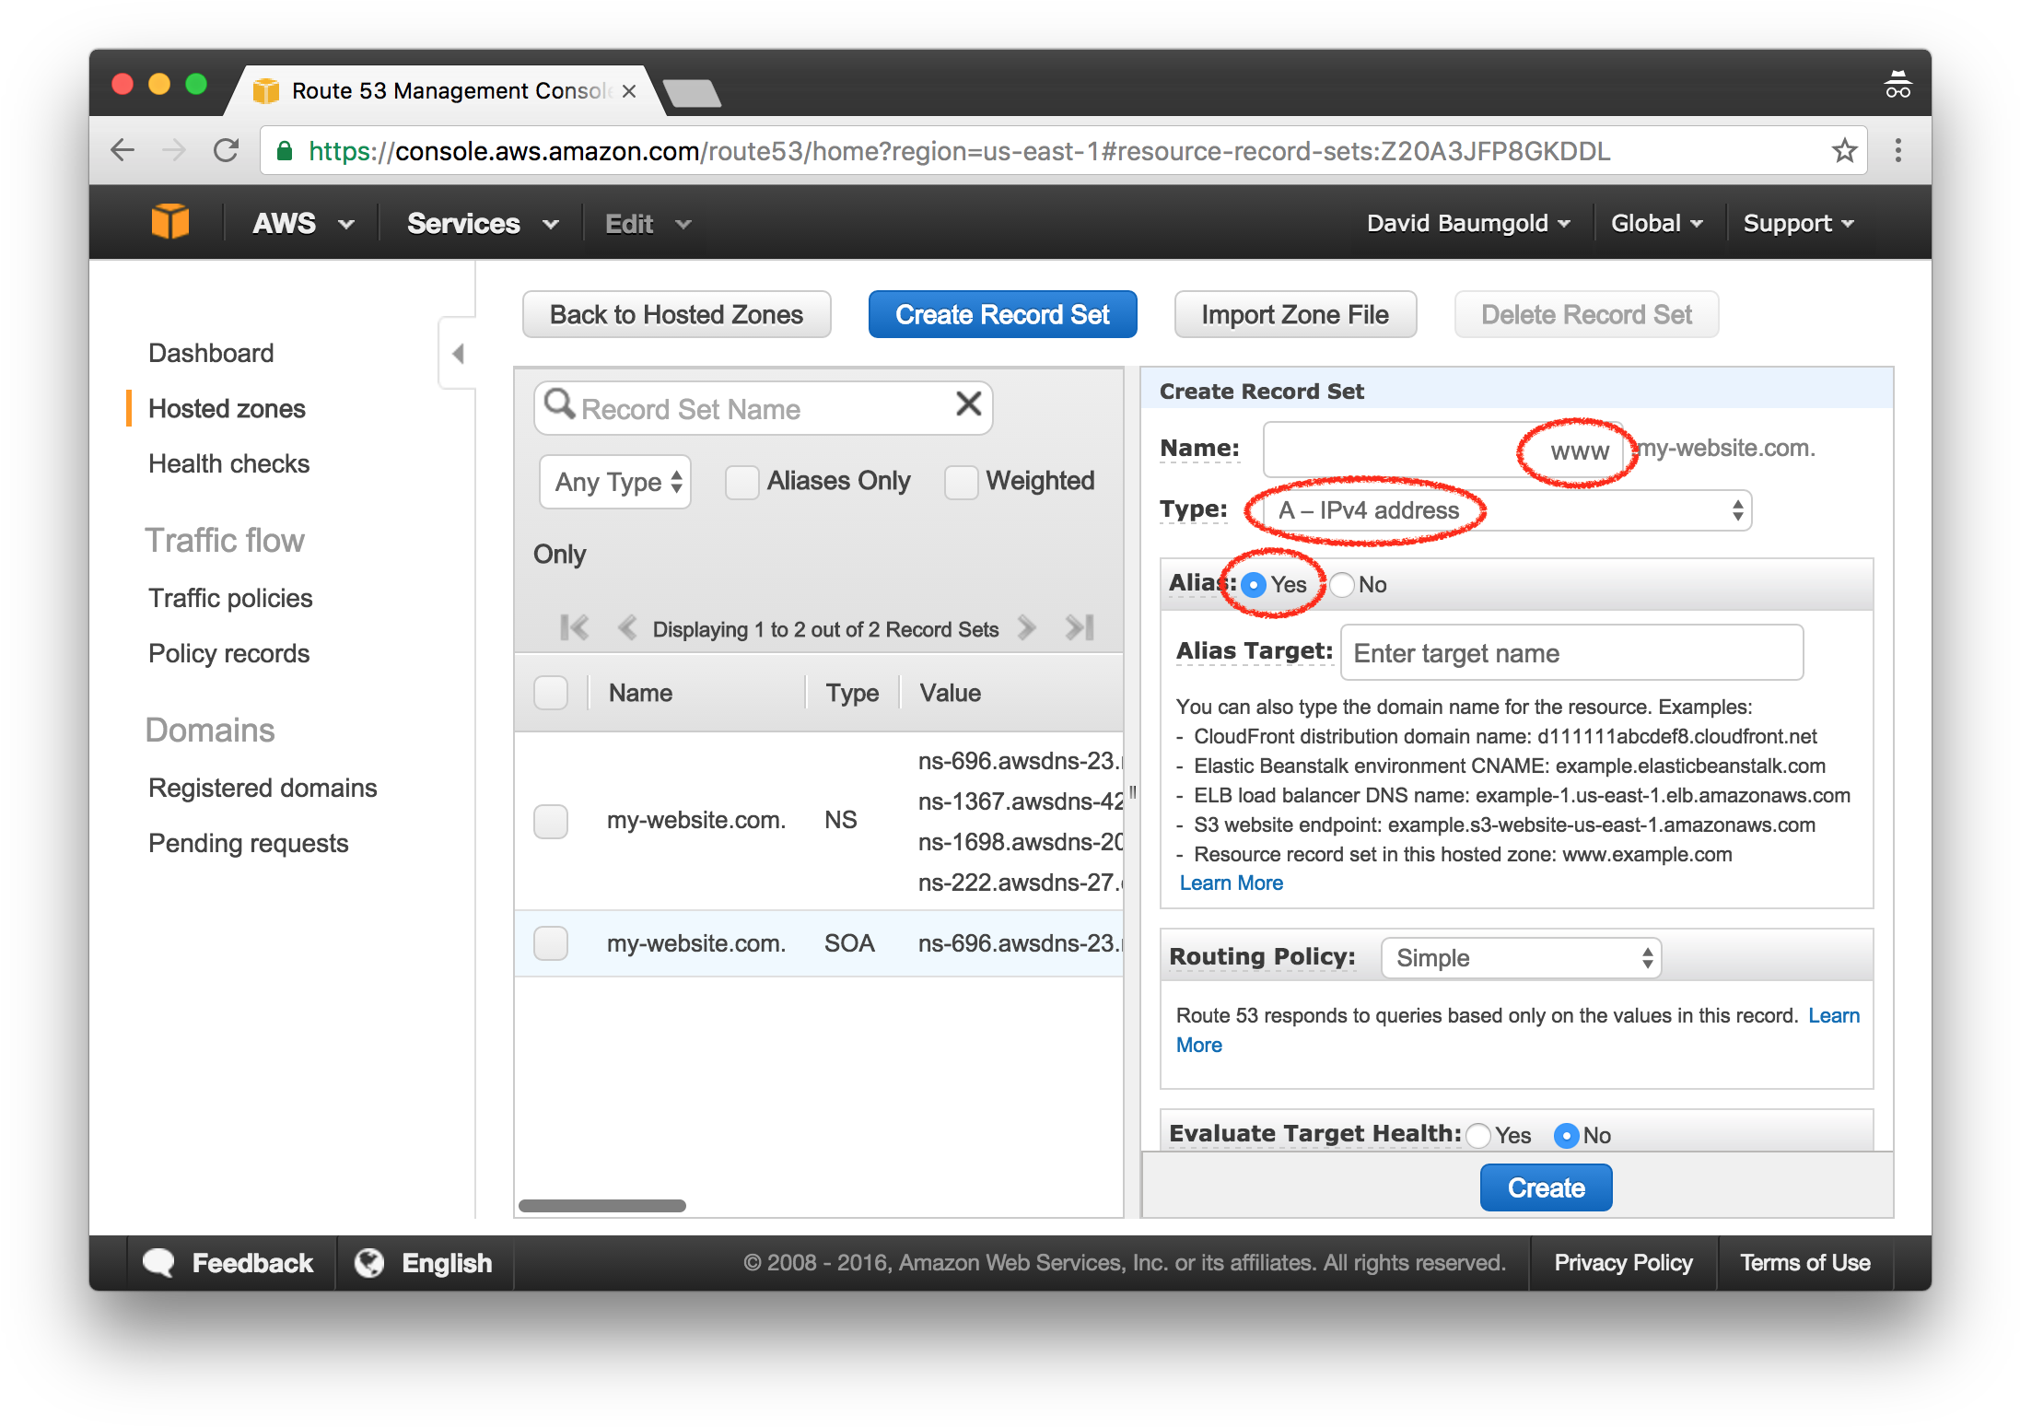2020x1427 pixels.
Task: Click the blue Create button
Action: click(x=1546, y=1187)
